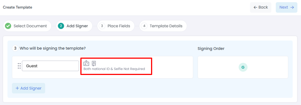Go to the Select Document step
Viewport: 301px width, 105px height.
click(27, 26)
